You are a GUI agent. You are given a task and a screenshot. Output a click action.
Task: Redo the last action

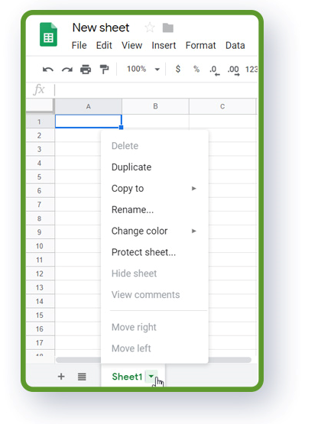coord(67,70)
